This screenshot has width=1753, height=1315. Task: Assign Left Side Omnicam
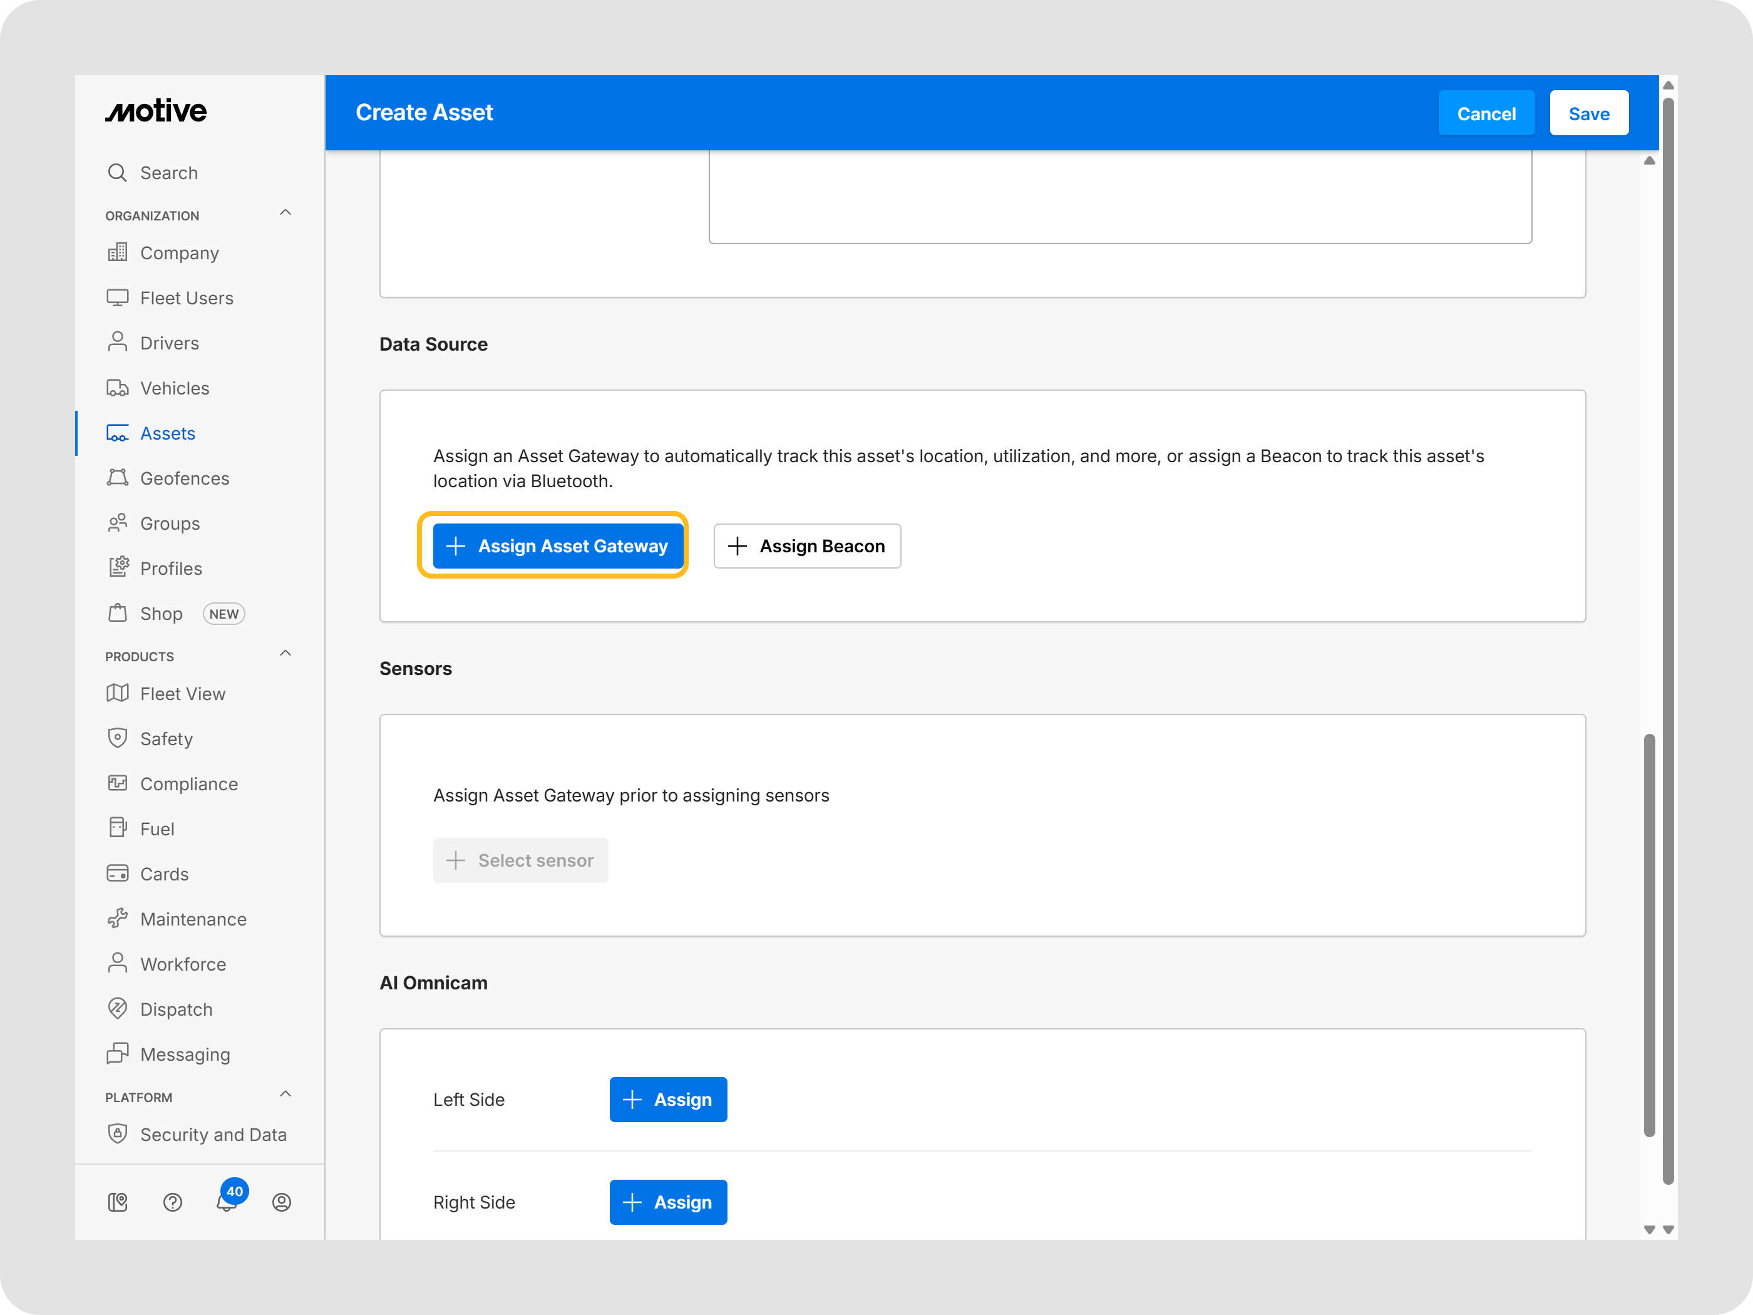(x=667, y=1100)
